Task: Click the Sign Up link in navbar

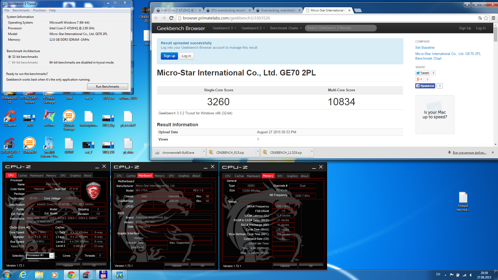Action: coord(465,28)
